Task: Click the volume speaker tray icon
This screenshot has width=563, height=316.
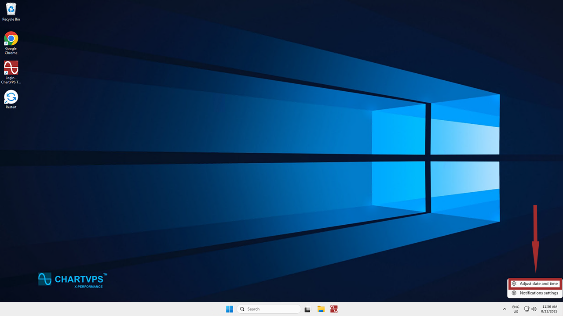Action: (x=534, y=309)
